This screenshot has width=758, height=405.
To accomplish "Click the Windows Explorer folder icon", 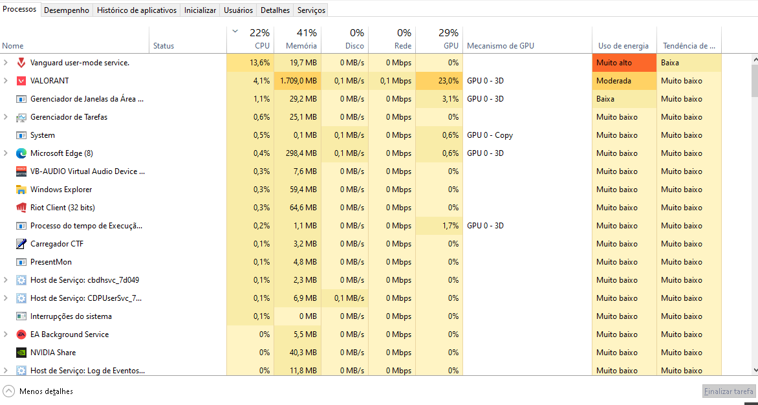I will click(21, 190).
